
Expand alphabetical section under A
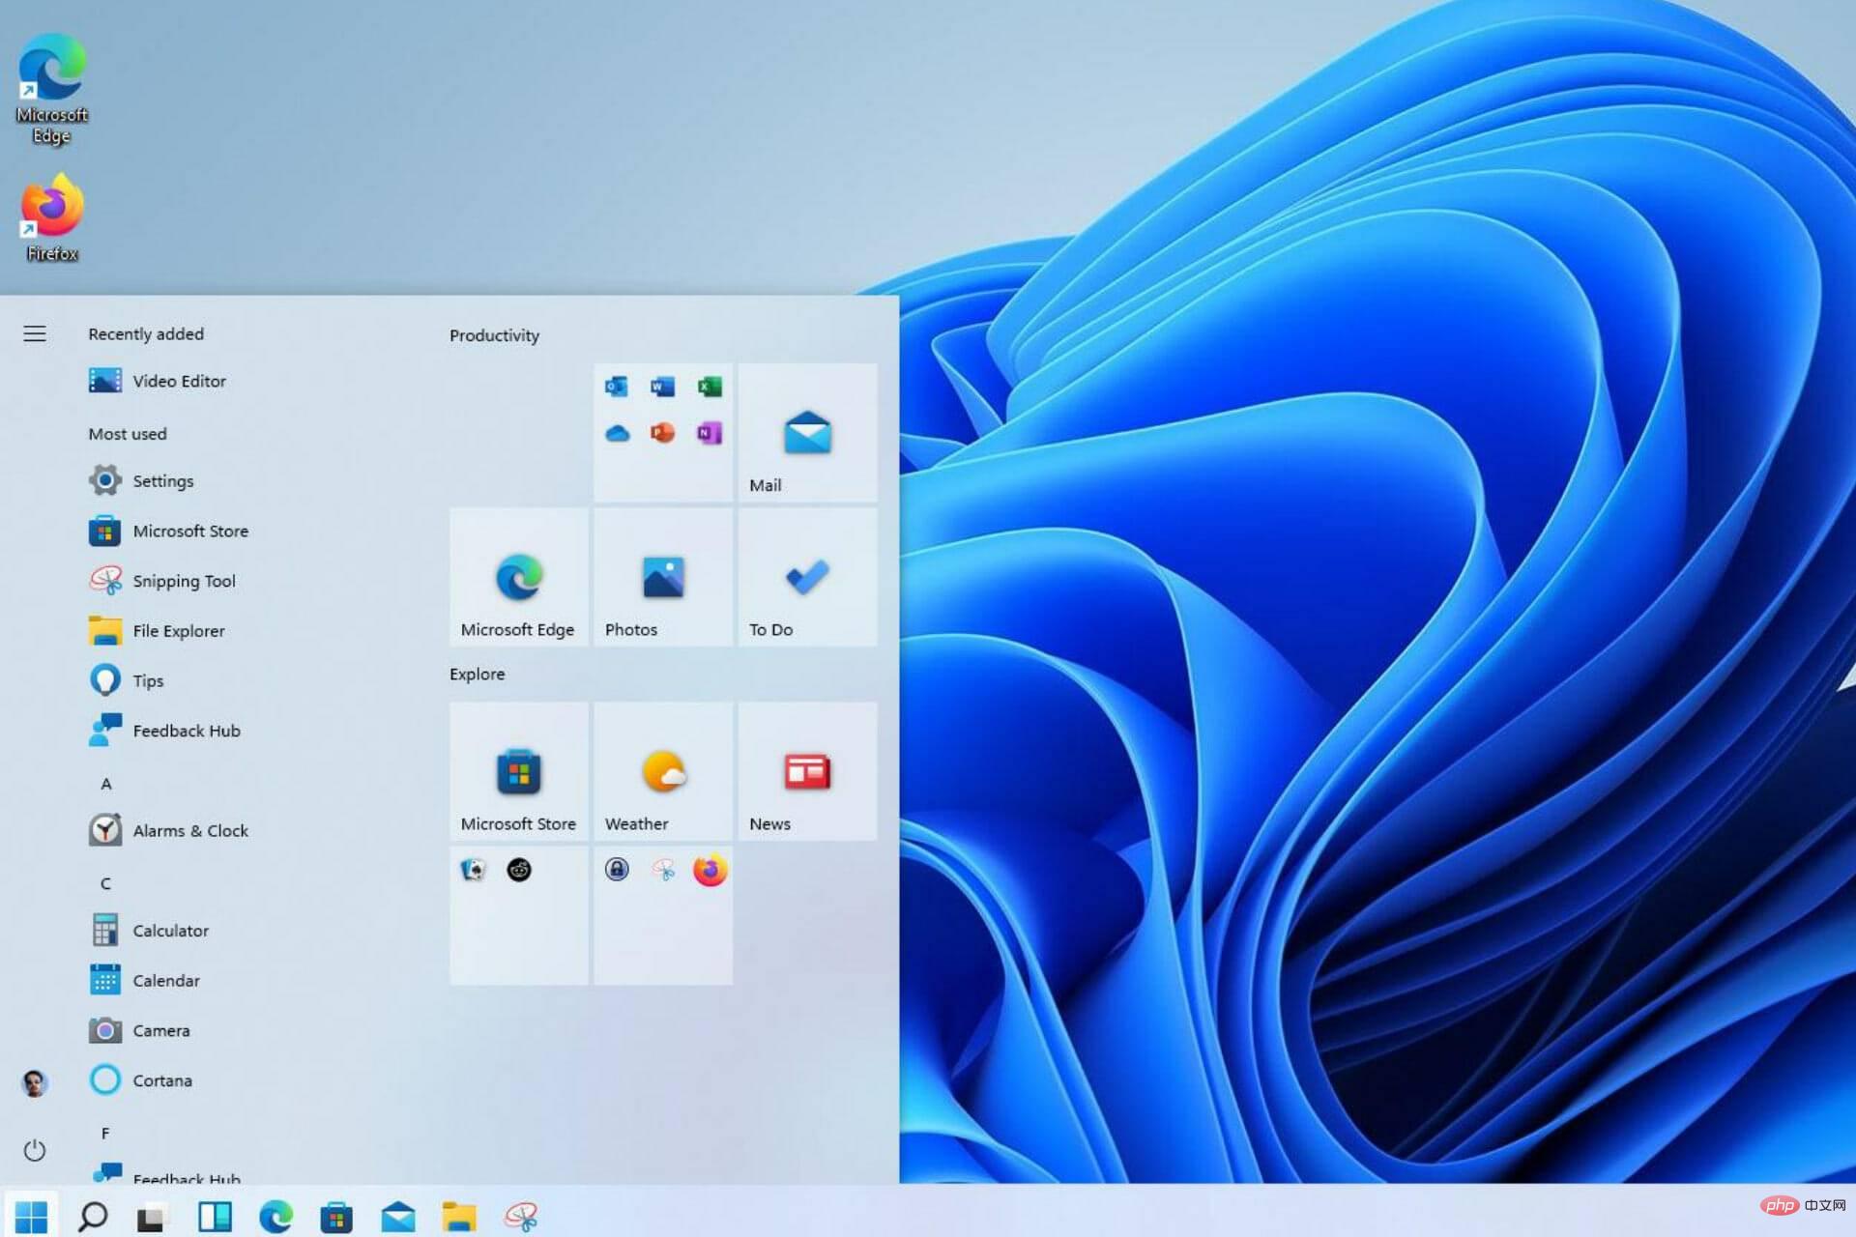106,783
